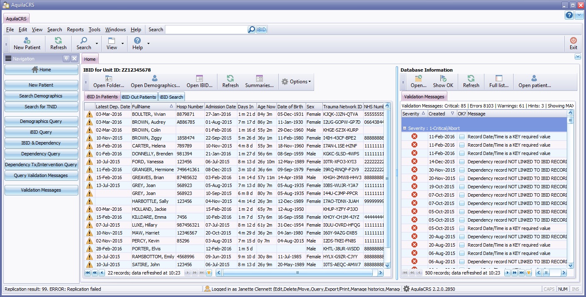Click Show OK in Database Information

click(443, 79)
